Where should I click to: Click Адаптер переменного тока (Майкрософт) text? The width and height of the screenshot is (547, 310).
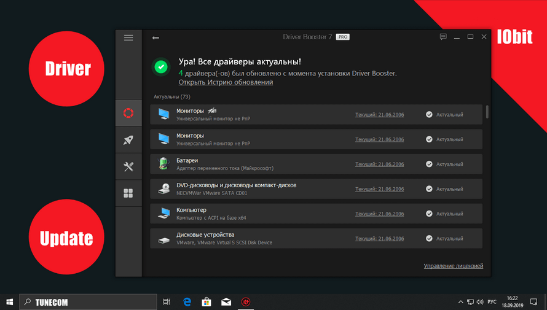coord(225,168)
